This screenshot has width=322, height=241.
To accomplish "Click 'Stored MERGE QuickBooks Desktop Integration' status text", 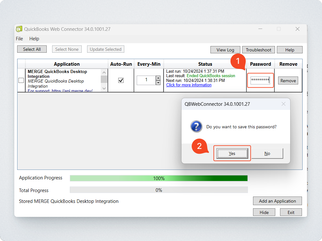I will pos(69,201).
